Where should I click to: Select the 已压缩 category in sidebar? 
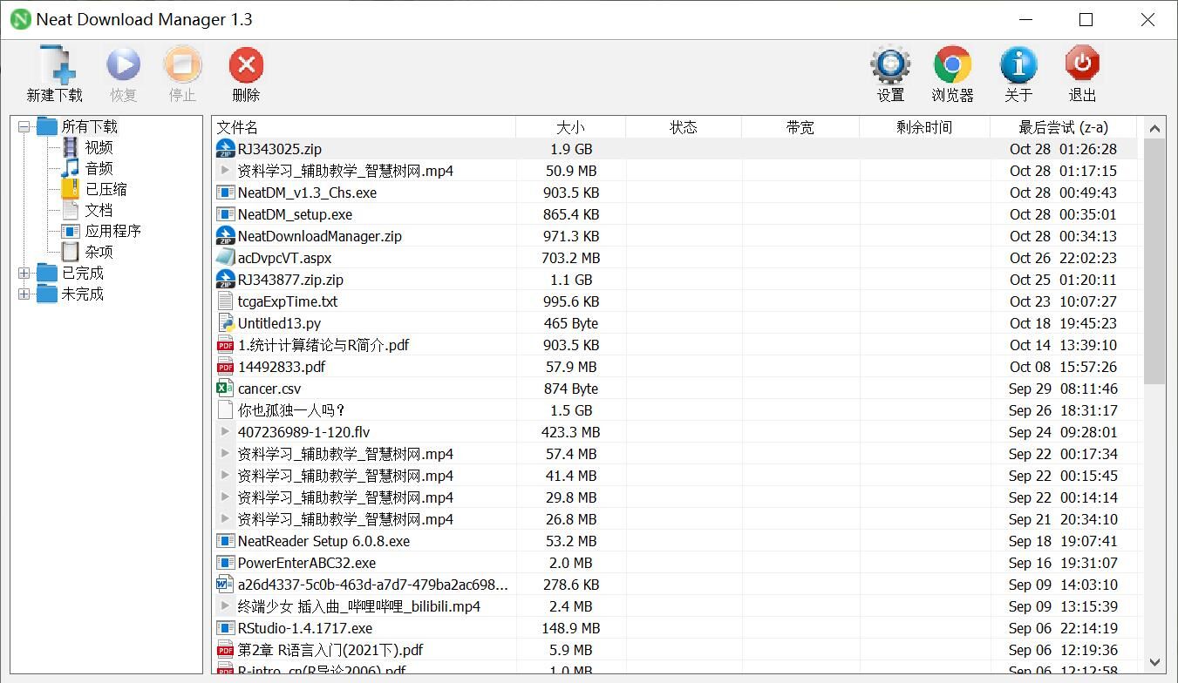click(x=106, y=190)
